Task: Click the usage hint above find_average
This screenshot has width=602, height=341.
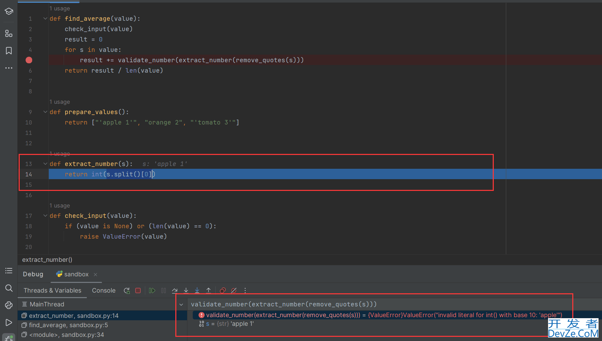Action: [59, 8]
